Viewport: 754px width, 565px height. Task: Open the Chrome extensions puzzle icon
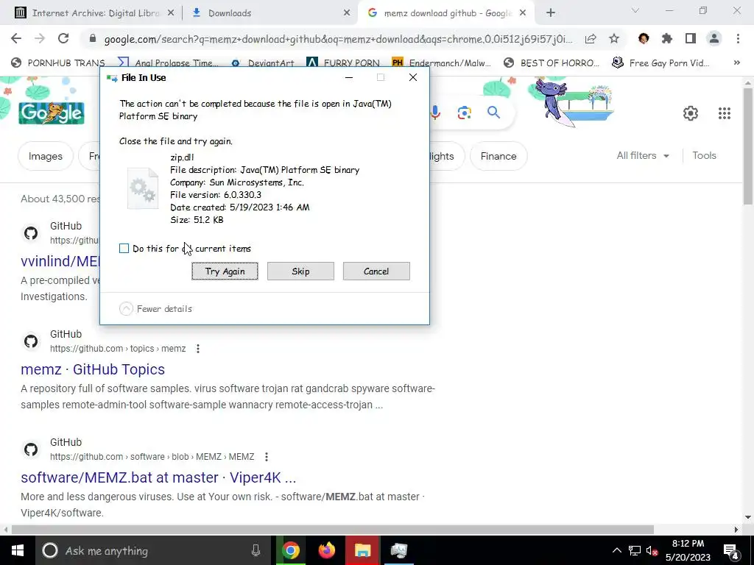[667, 39]
